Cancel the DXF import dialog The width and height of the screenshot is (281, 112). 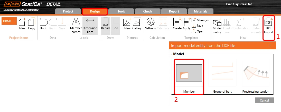264,101
